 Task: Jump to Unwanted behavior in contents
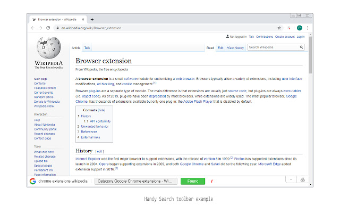click(x=95, y=127)
